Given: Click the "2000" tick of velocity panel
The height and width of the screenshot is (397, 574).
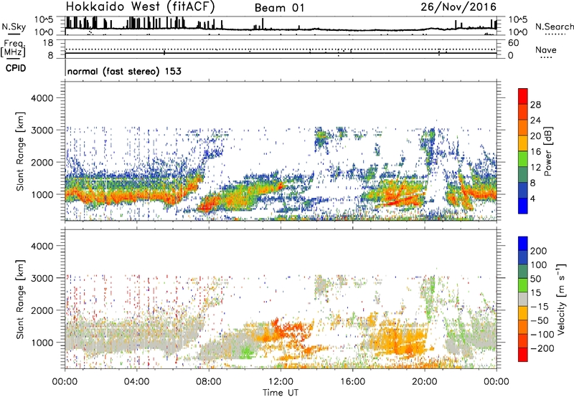Looking at the screenshot, I should (x=42, y=310).
